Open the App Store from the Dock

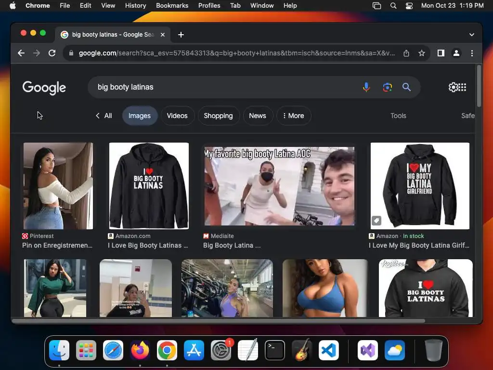[x=194, y=350]
